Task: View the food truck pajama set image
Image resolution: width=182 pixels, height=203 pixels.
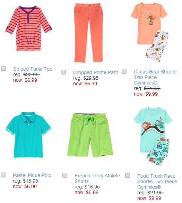Action: click(x=153, y=137)
